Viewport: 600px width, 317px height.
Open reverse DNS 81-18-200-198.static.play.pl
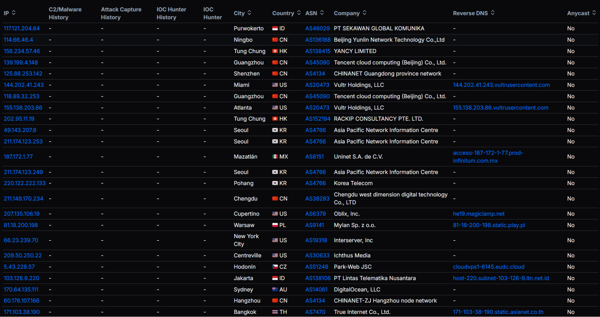(x=489, y=225)
